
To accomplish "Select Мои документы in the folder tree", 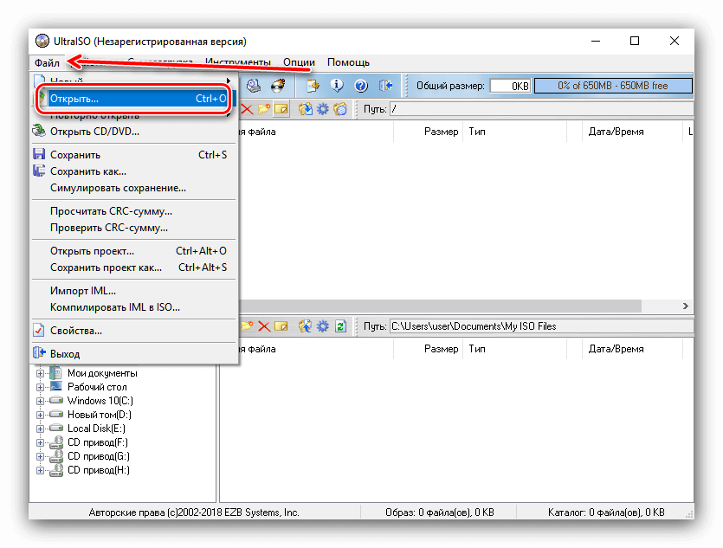I will [102, 373].
